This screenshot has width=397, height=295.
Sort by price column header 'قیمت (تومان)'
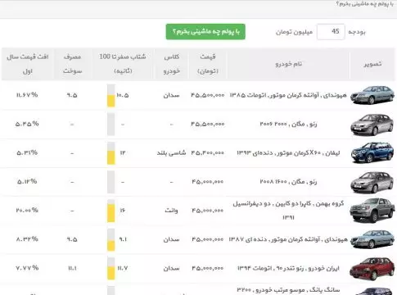click(208, 64)
